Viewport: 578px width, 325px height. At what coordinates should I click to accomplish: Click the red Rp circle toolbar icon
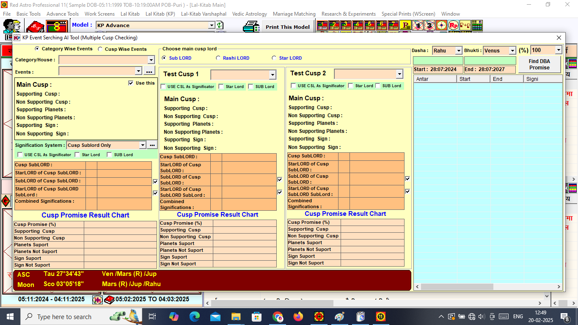pos(453,25)
